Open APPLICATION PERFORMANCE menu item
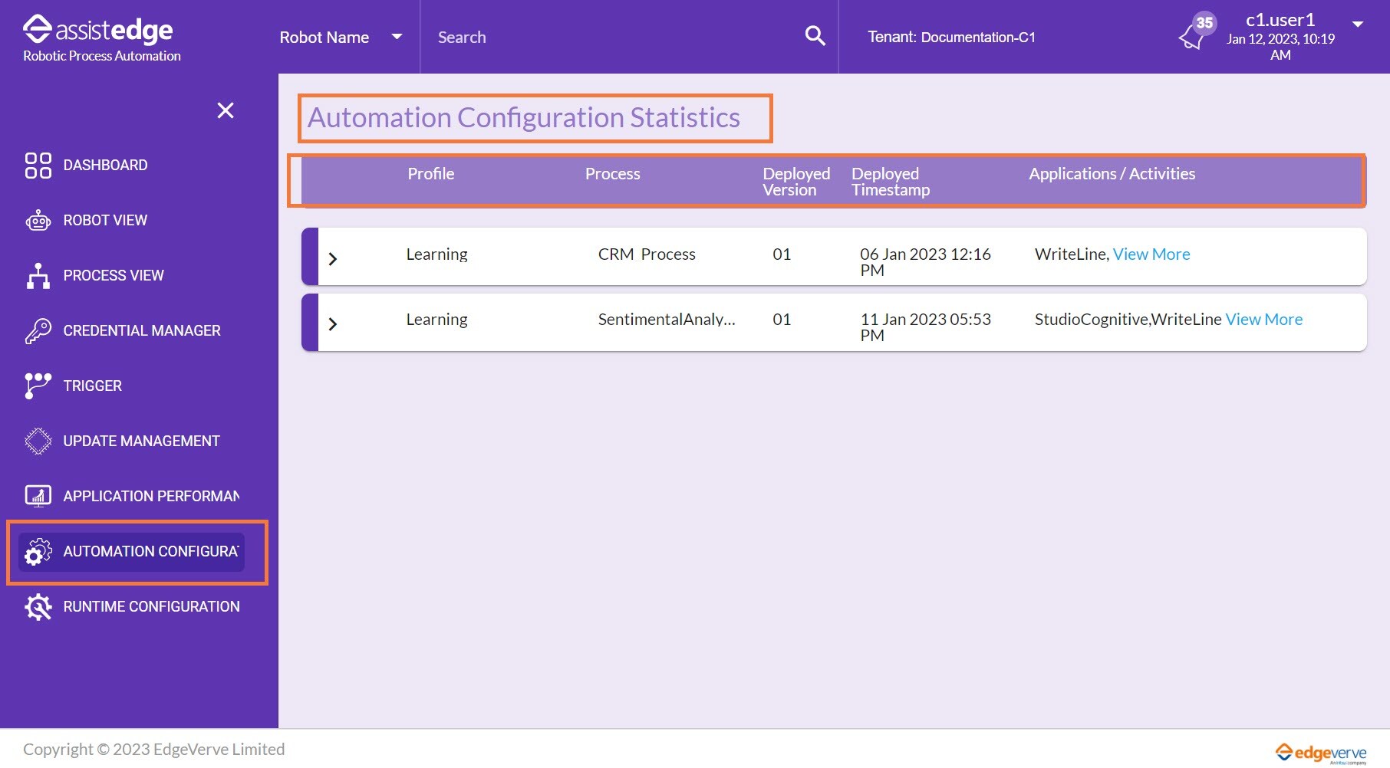Viewport: 1390px width, 768px height. (x=151, y=497)
